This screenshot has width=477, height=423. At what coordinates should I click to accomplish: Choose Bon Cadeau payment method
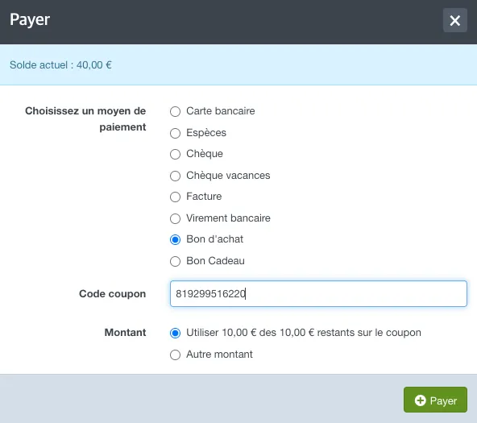click(x=175, y=261)
